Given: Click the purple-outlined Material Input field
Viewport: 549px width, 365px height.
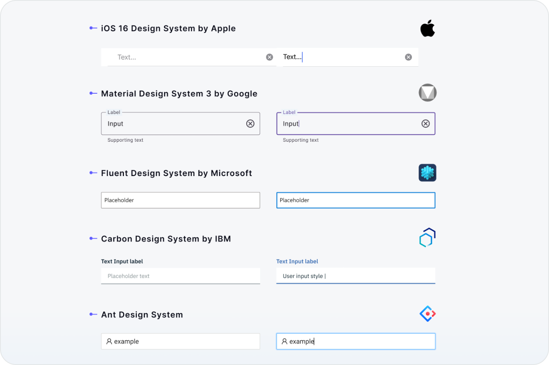Looking at the screenshot, I should pyautogui.click(x=356, y=124).
